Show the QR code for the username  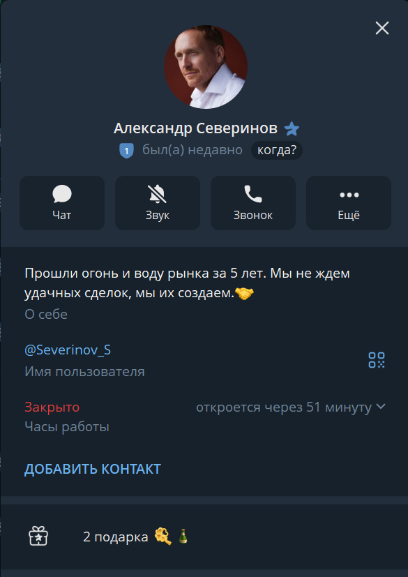(377, 360)
